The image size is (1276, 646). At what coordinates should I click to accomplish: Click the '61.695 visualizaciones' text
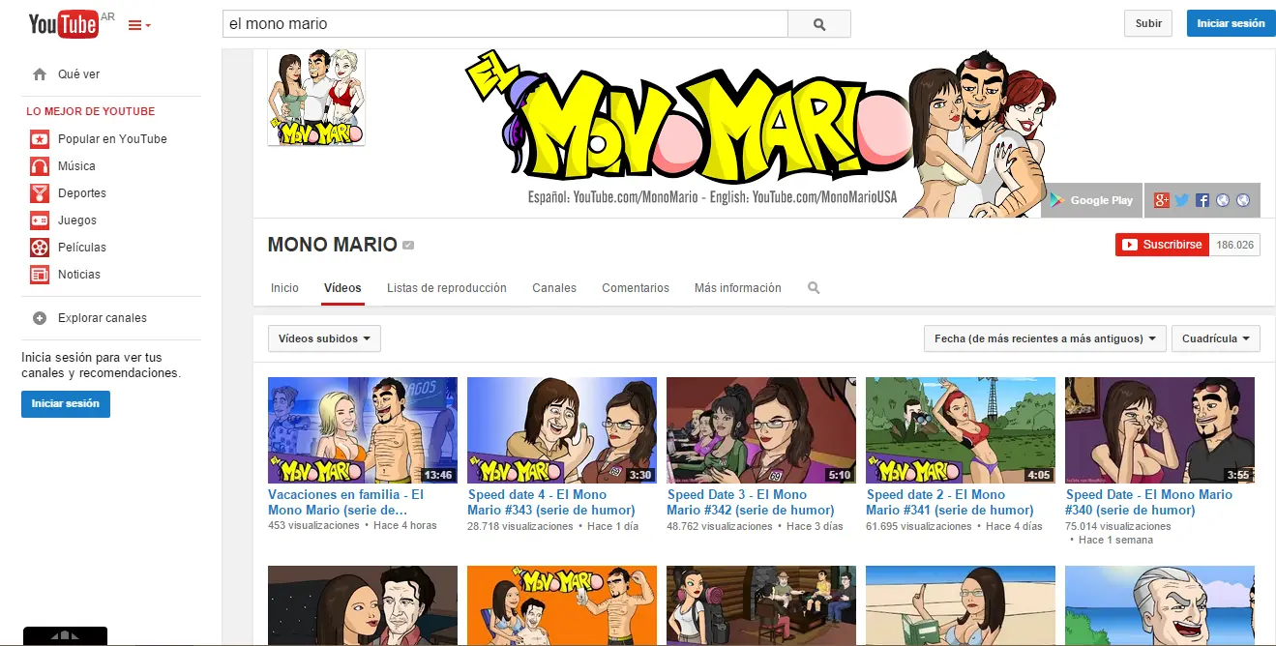point(919,526)
